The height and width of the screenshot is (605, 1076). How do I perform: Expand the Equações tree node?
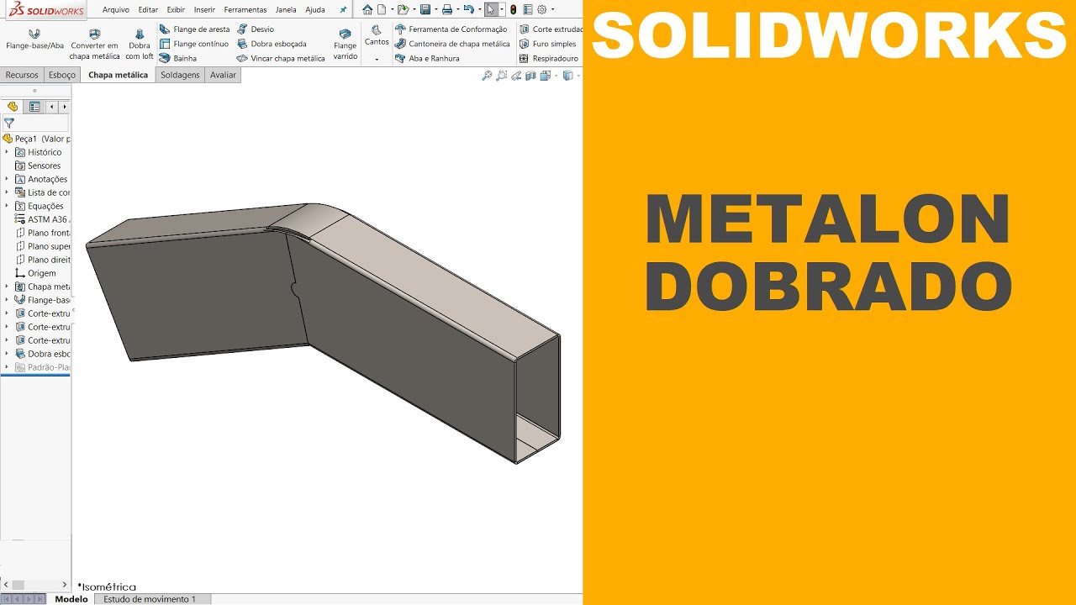(x=7, y=206)
